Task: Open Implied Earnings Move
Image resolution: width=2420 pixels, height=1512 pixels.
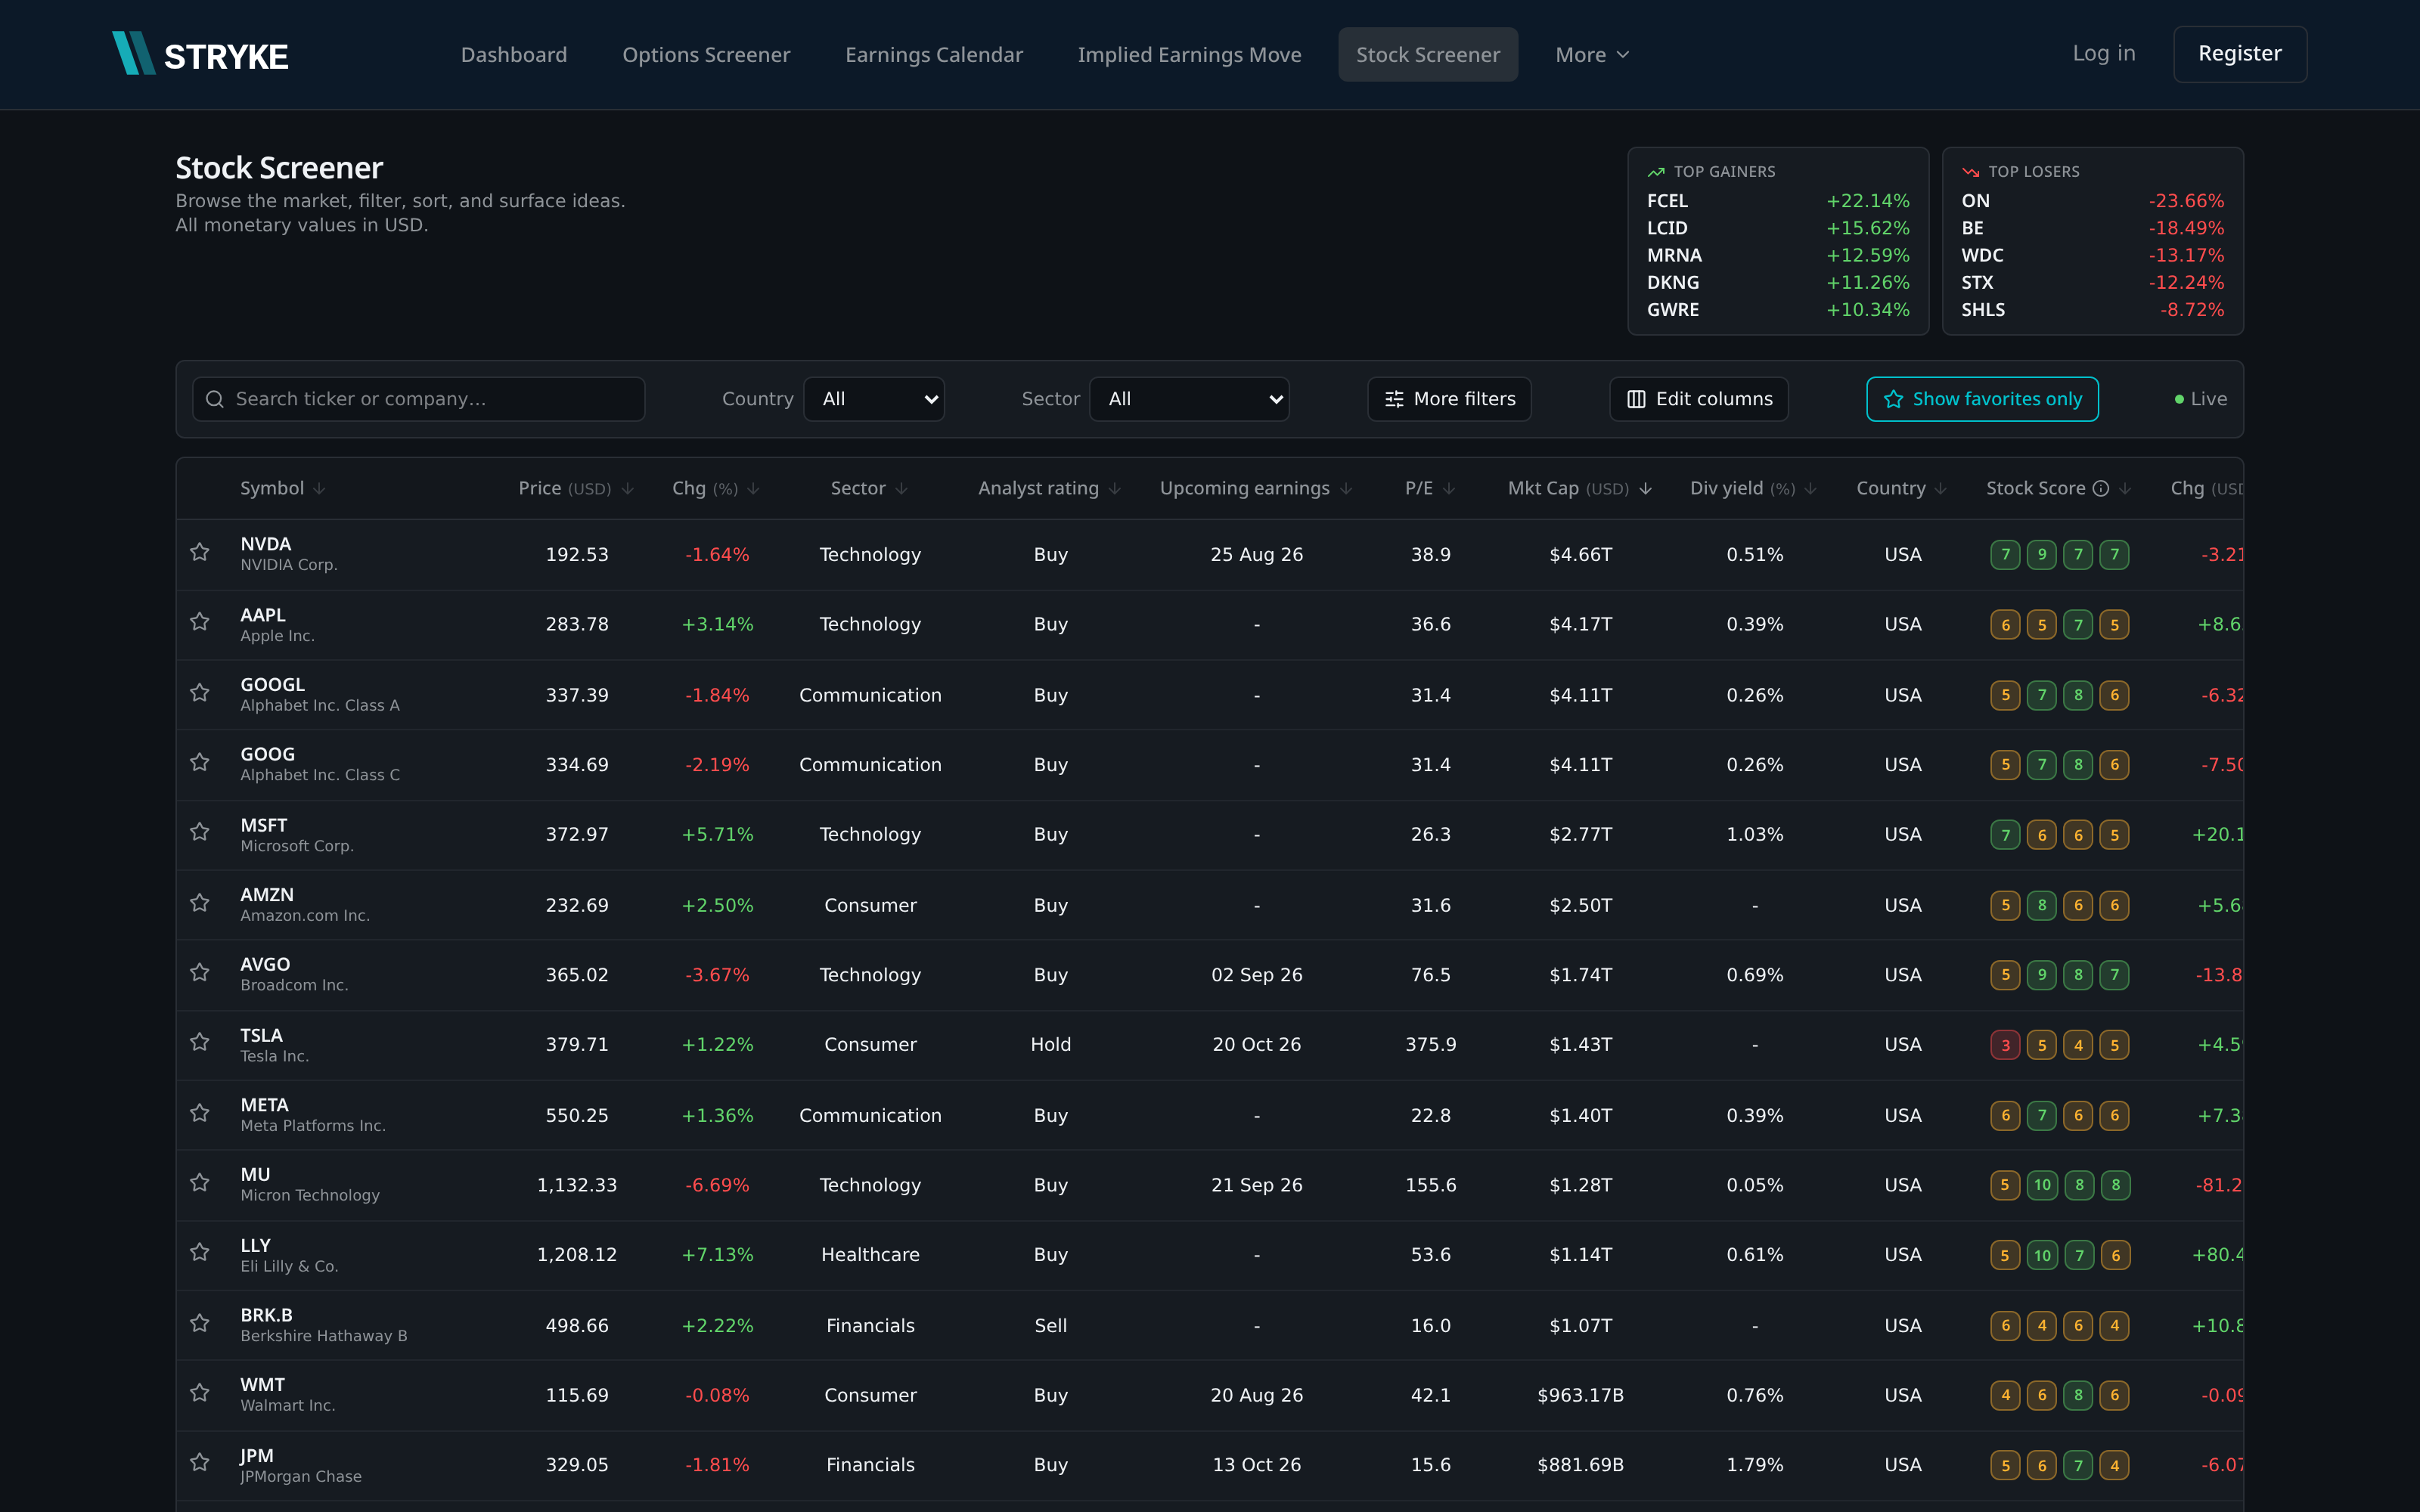Action: click(x=1190, y=55)
